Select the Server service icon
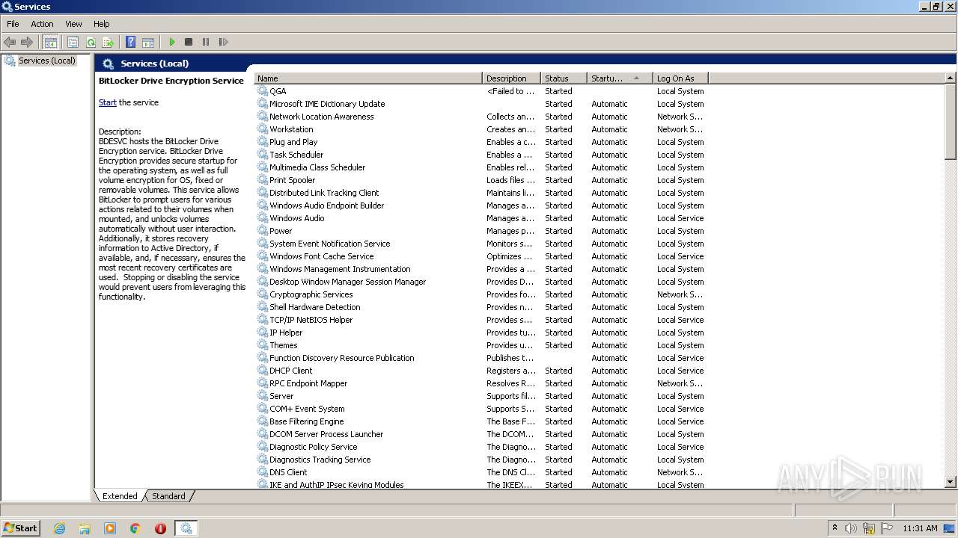The height and width of the screenshot is (538, 958). pos(263,395)
